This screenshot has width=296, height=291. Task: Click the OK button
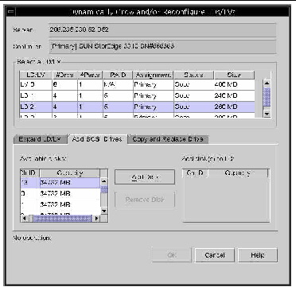pos(172,255)
